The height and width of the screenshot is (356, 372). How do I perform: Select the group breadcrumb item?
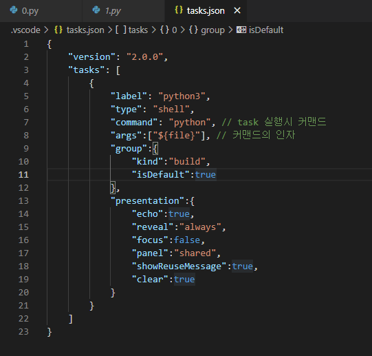212,30
